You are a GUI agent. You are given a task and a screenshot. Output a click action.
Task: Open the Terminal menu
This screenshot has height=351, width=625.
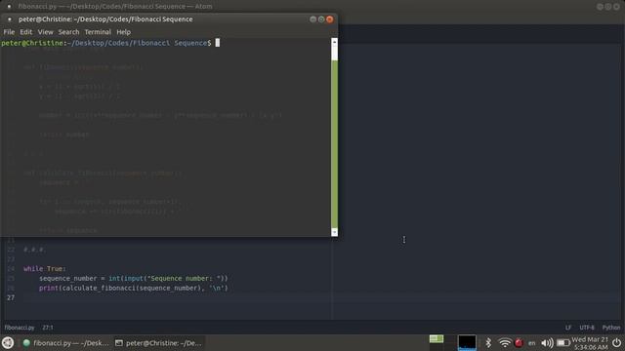[x=98, y=32]
